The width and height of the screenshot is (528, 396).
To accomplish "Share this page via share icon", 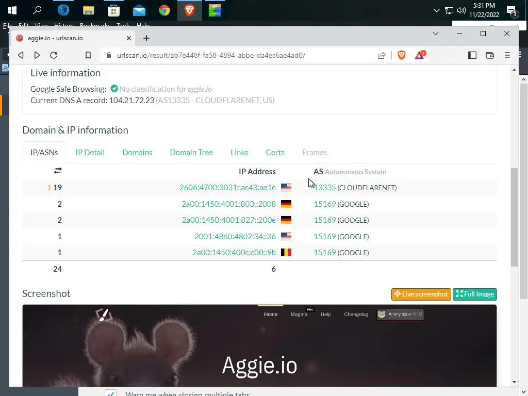I will pyautogui.click(x=381, y=55).
